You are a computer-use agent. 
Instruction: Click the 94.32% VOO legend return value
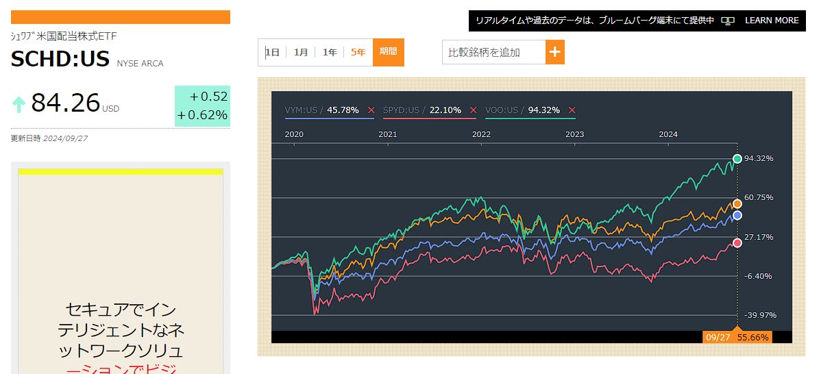click(x=544, y=110)
